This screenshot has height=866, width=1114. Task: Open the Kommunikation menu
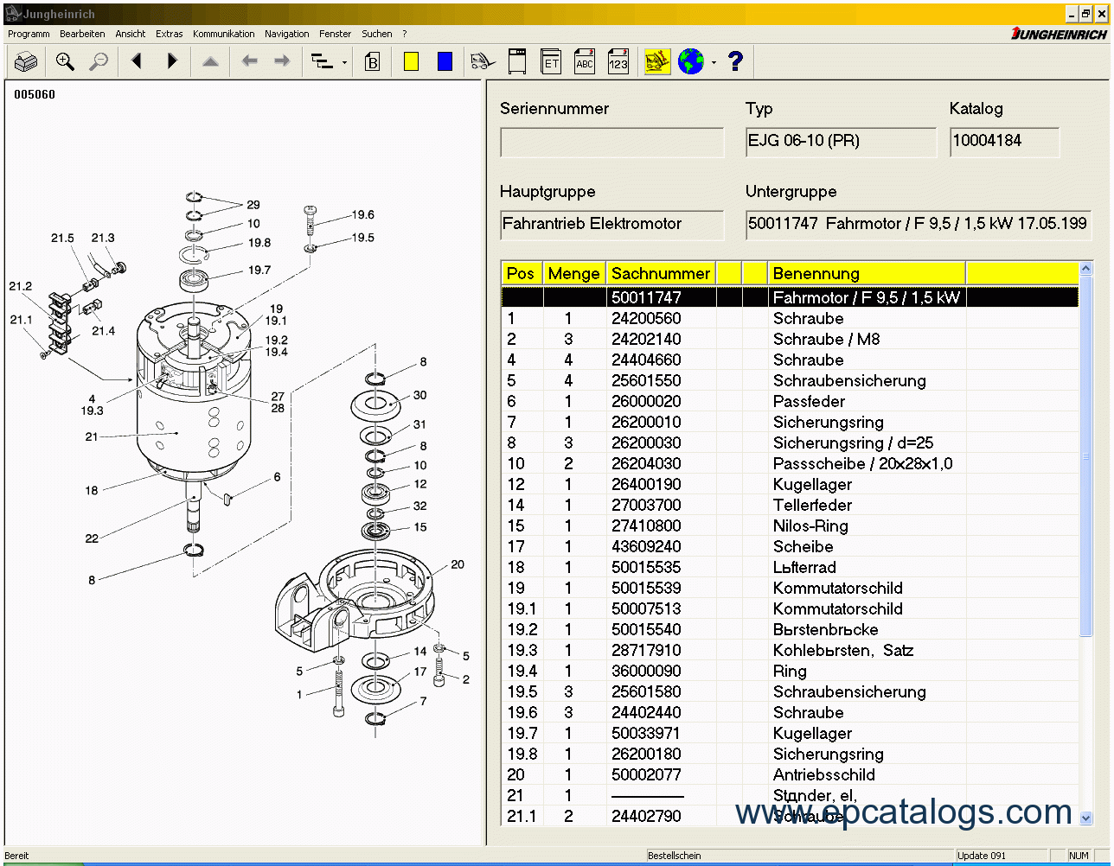[x=223, y=34]
